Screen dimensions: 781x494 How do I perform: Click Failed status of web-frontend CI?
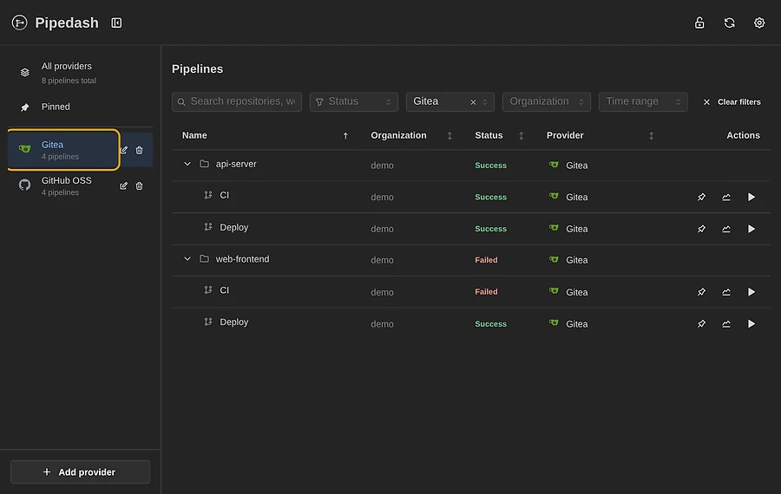coord(486,292)
